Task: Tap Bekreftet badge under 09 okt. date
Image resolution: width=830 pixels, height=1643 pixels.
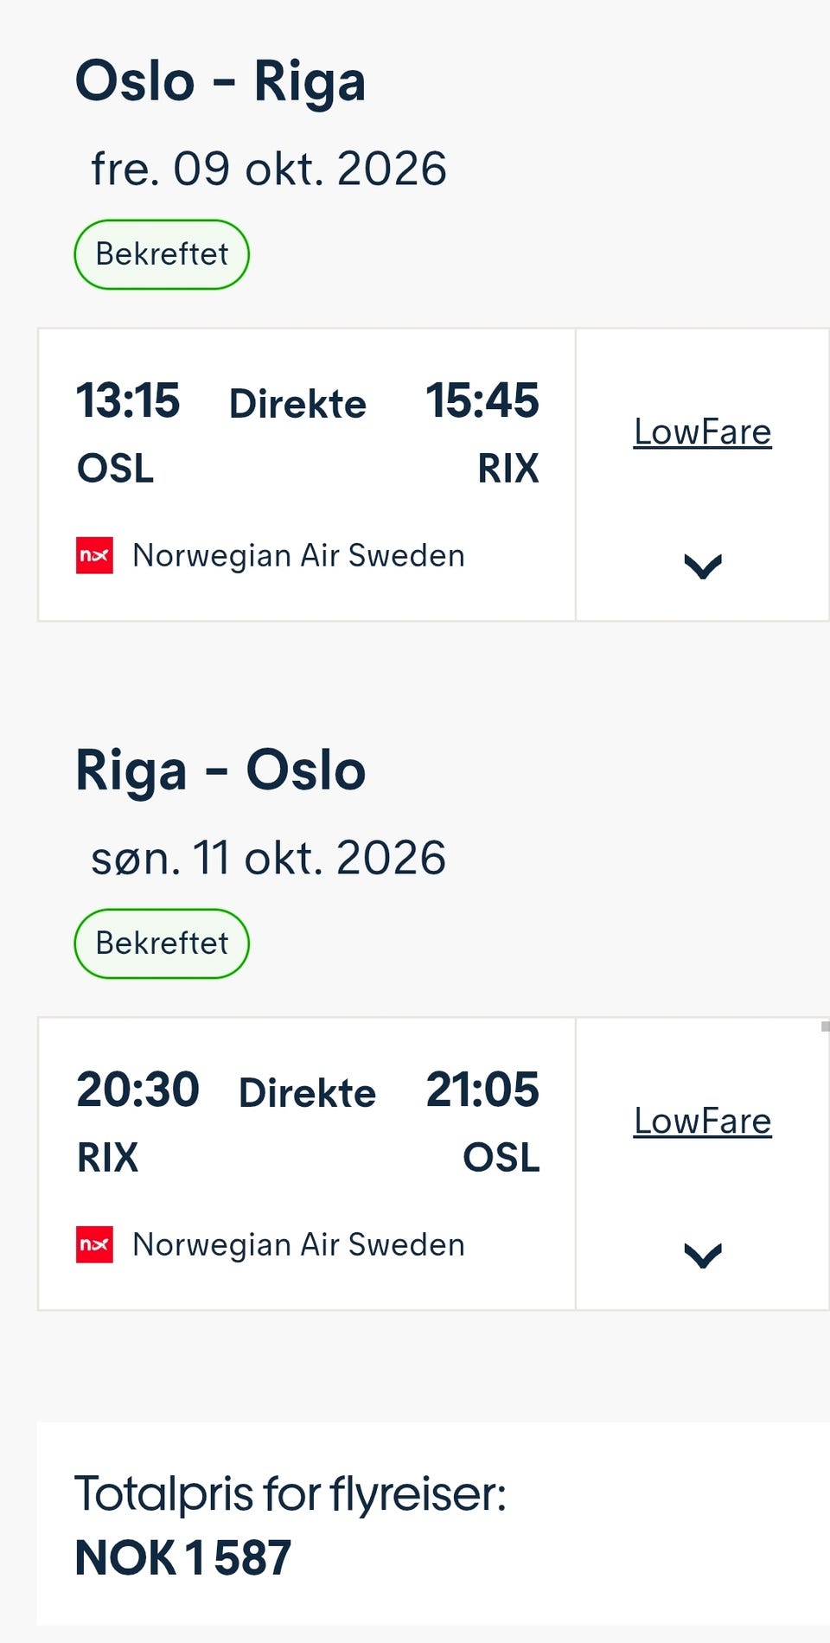Action: [162, 254]
